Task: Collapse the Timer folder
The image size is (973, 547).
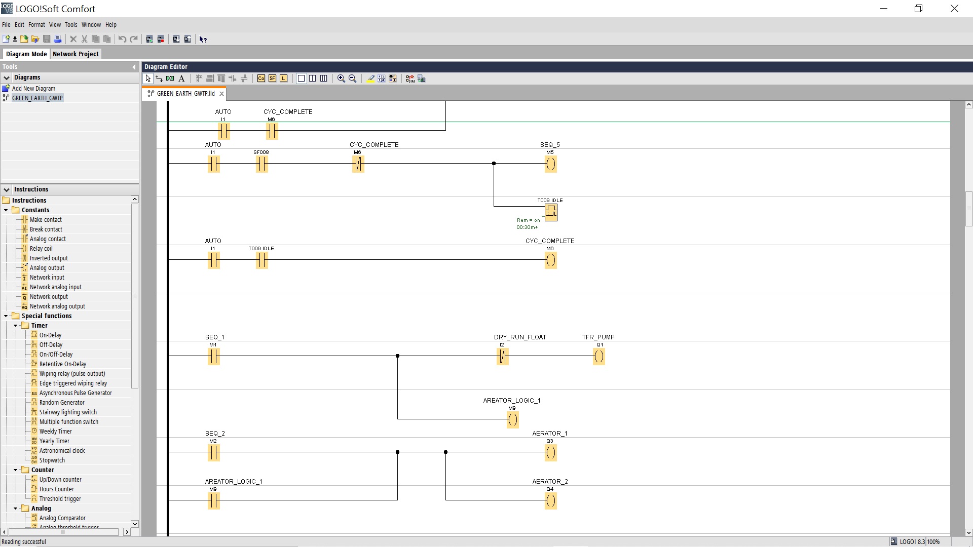Action: (x=16, y=326)
